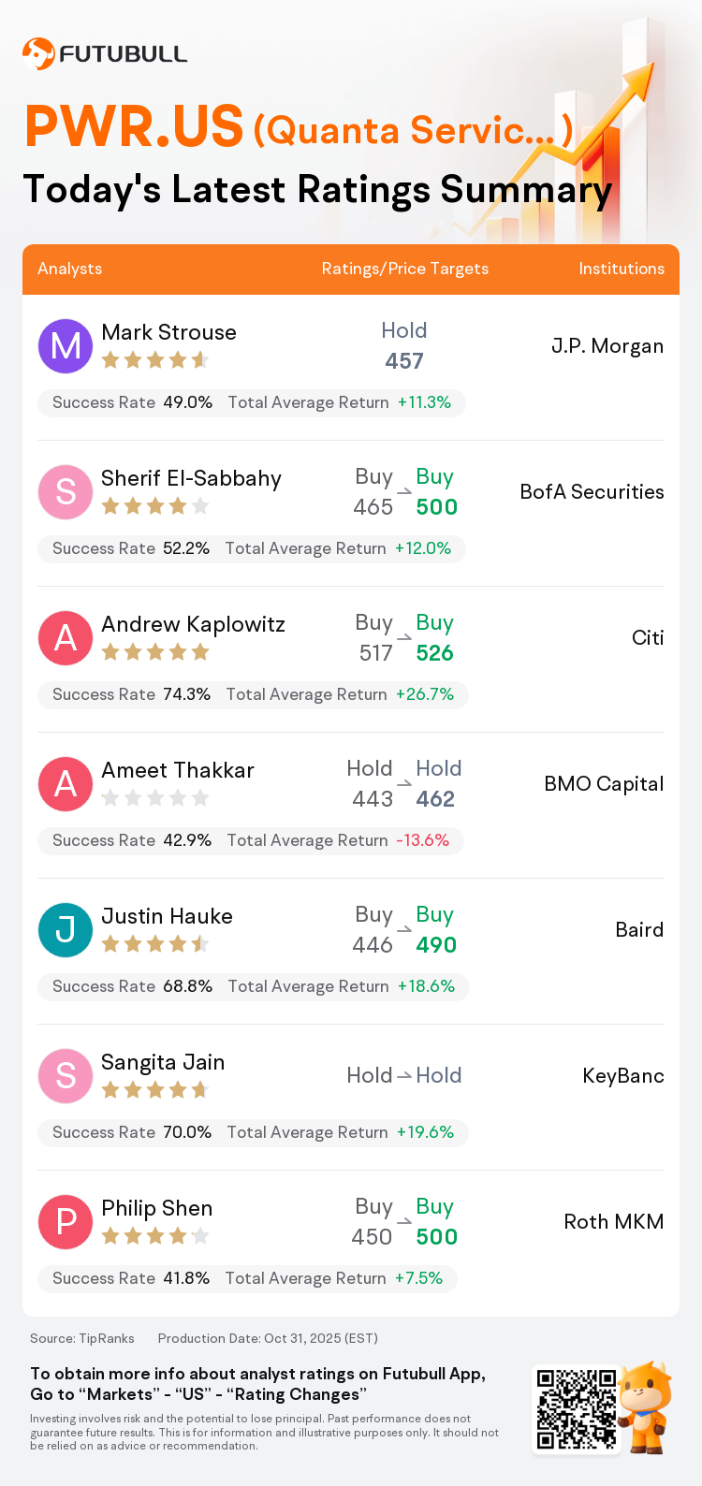
Task: Open the J.P. Morgan institution
Action: (607, 346)
